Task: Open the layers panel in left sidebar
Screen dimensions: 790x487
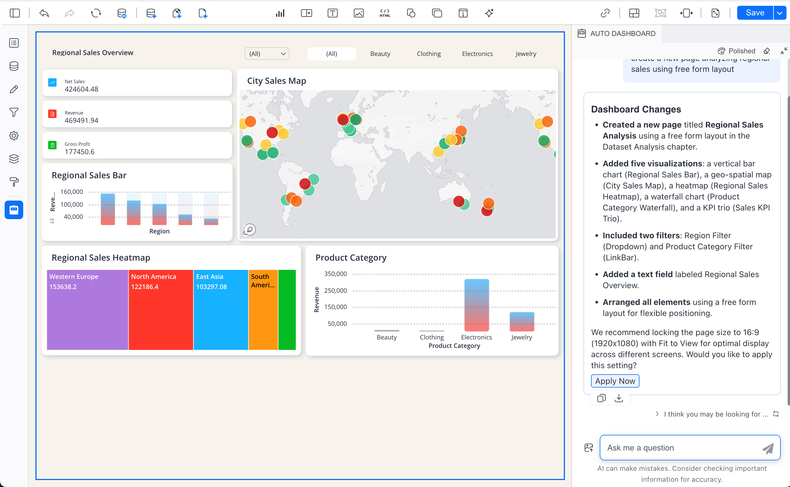Action: click(x=14, y=159)
